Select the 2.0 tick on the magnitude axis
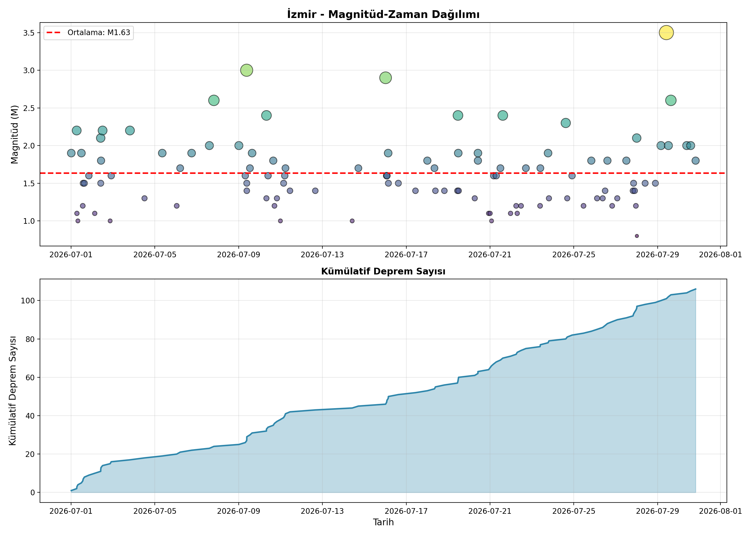 coord(29,146)
